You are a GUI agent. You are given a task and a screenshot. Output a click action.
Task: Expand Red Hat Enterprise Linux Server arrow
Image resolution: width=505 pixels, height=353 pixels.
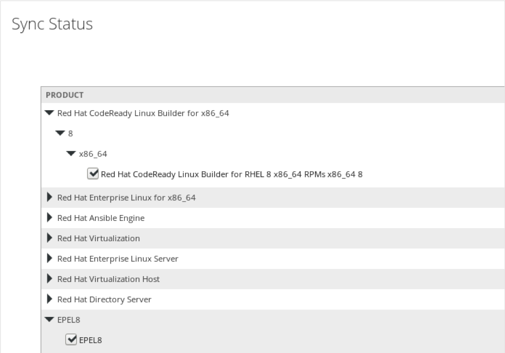[x=51, y=259]
